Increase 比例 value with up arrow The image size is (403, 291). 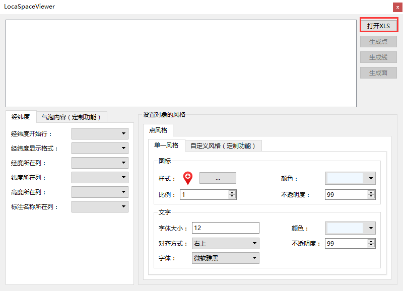click(x=232, y=192)
